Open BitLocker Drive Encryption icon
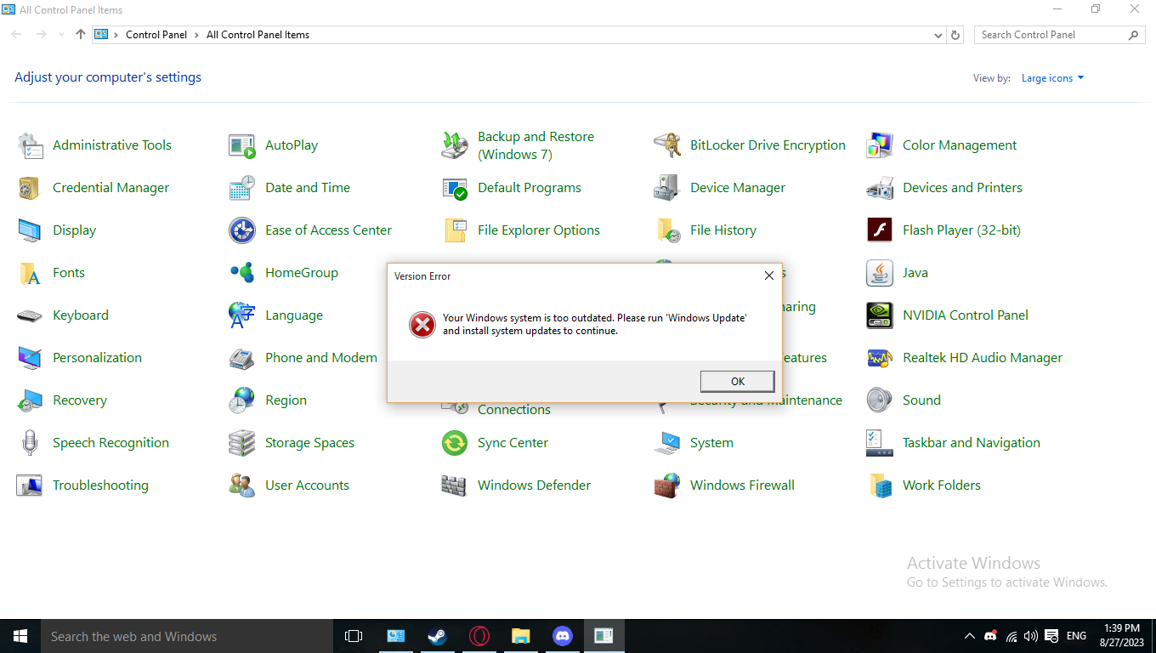This screenshot has height=653, width=1156. pyautogui.click(x=667, y=145)
